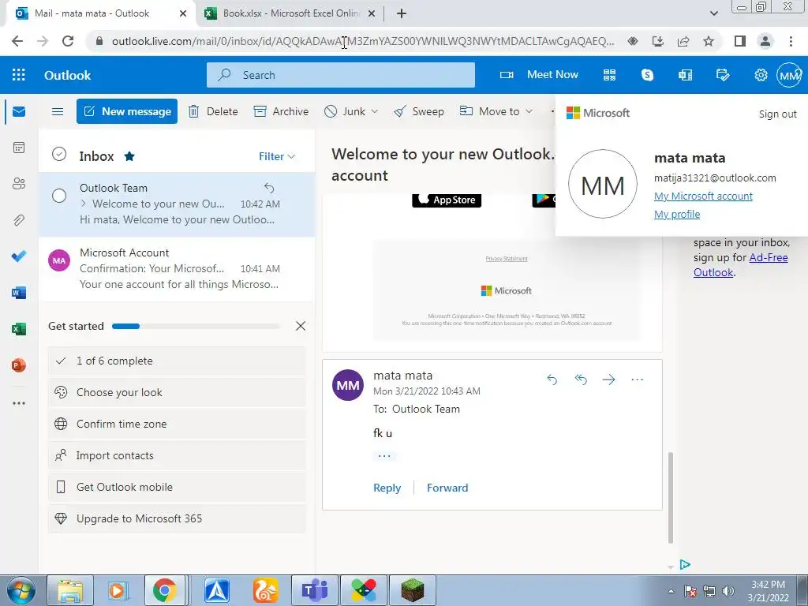This screenshot has width=808, height=606.
Task: Click the Ad-Free Outlook link
Action: click(x=740, y=265)
